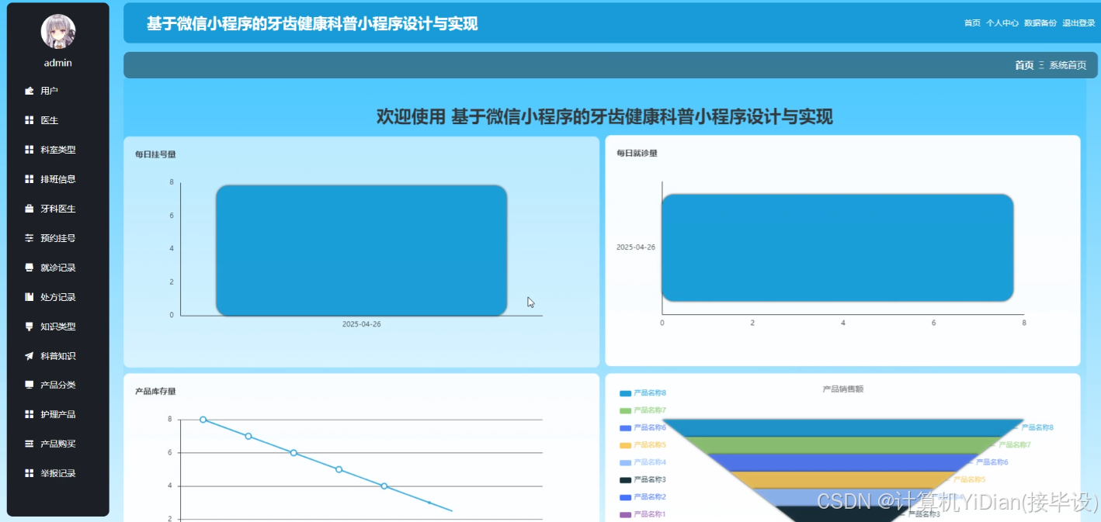Click the 处方记录 sidebar icon
Viewport: 1101px width, 522px height.
[x=29, y=297]
